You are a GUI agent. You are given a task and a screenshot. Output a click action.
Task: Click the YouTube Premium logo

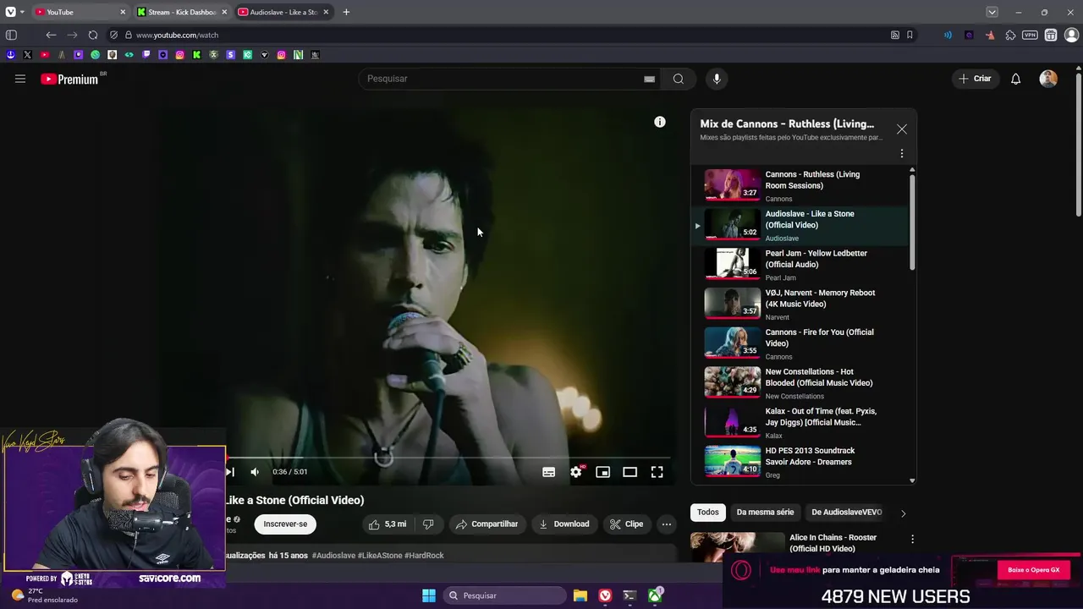(x=69, y=79)
